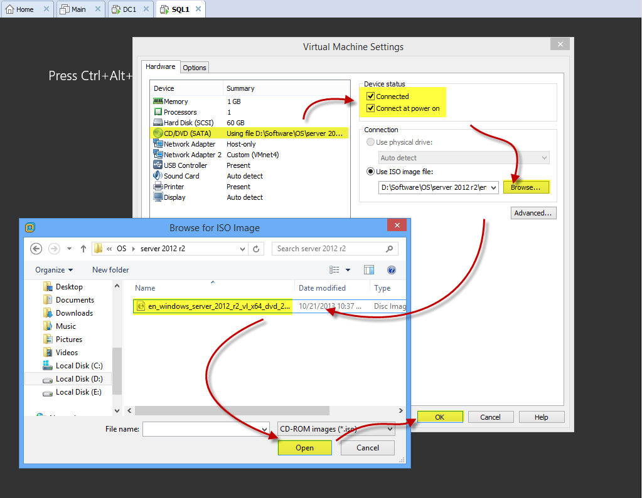Select Local Disk (C:) in sidebar
Image resolution: width=642 pixels, height=498 pixels.
(73, 365)
